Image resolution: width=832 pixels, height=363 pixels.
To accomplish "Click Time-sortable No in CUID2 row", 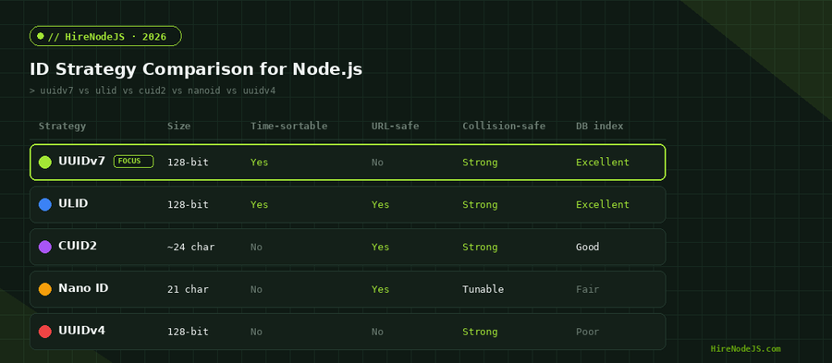I will click(256, 247).
